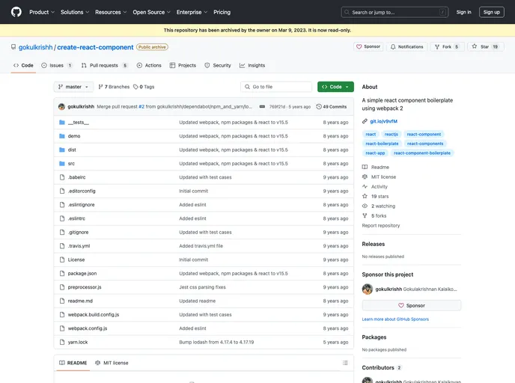The image size is (515, 383).
Task: Expand the Product menu
Action: 42,12
